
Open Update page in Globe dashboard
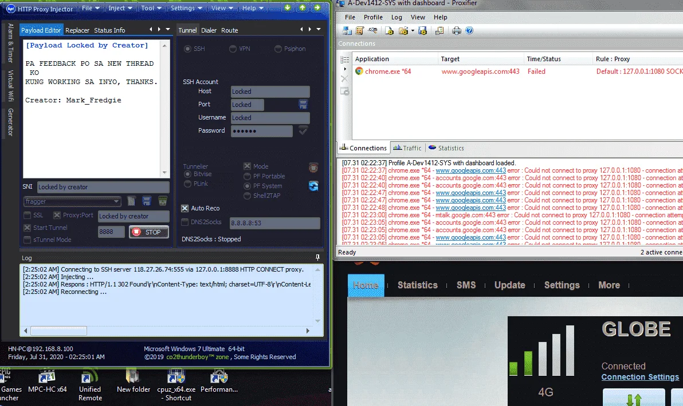(x=509, y=285)
